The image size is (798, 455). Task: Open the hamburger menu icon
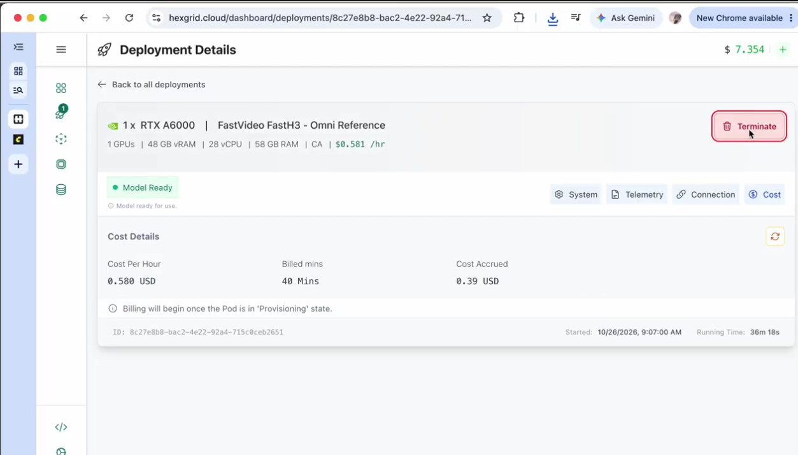coord(61,49)
